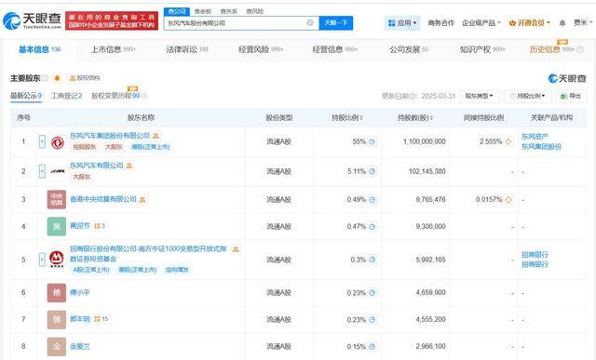
Task: Open the 应用 applications dropdown
Action: [x=402, y=23]
